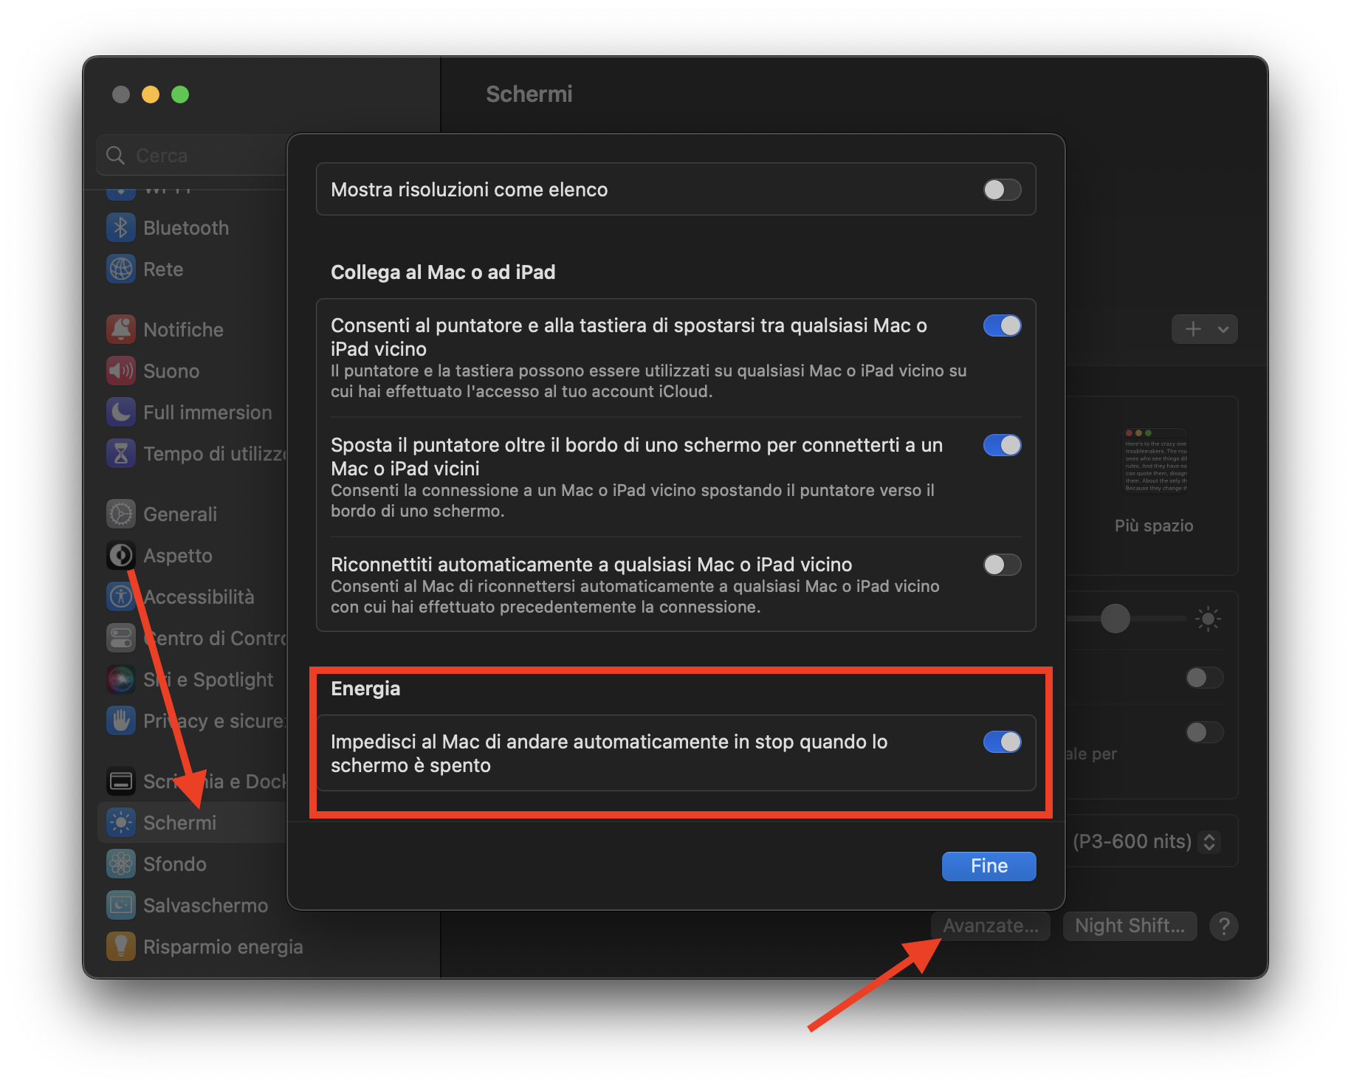
Task: Click the Collega al Mac o ad iPad heading
Action: point(443,272)
